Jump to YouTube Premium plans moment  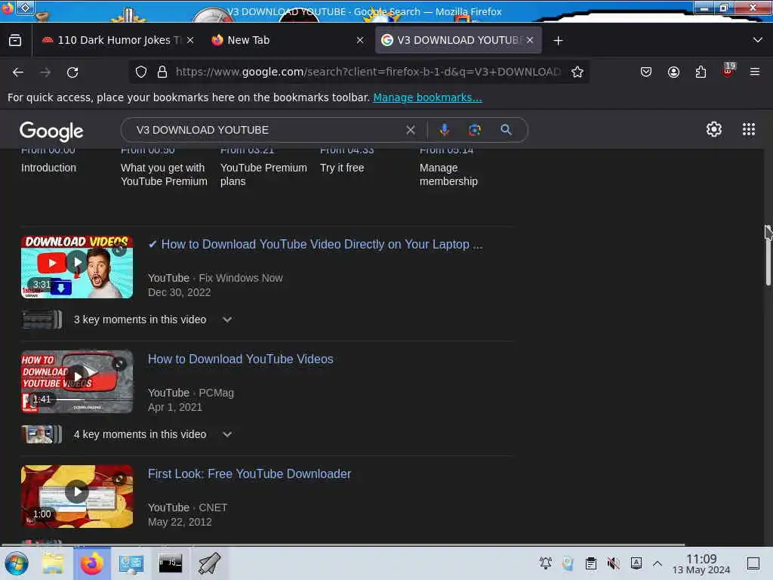[x=263, y=174]
